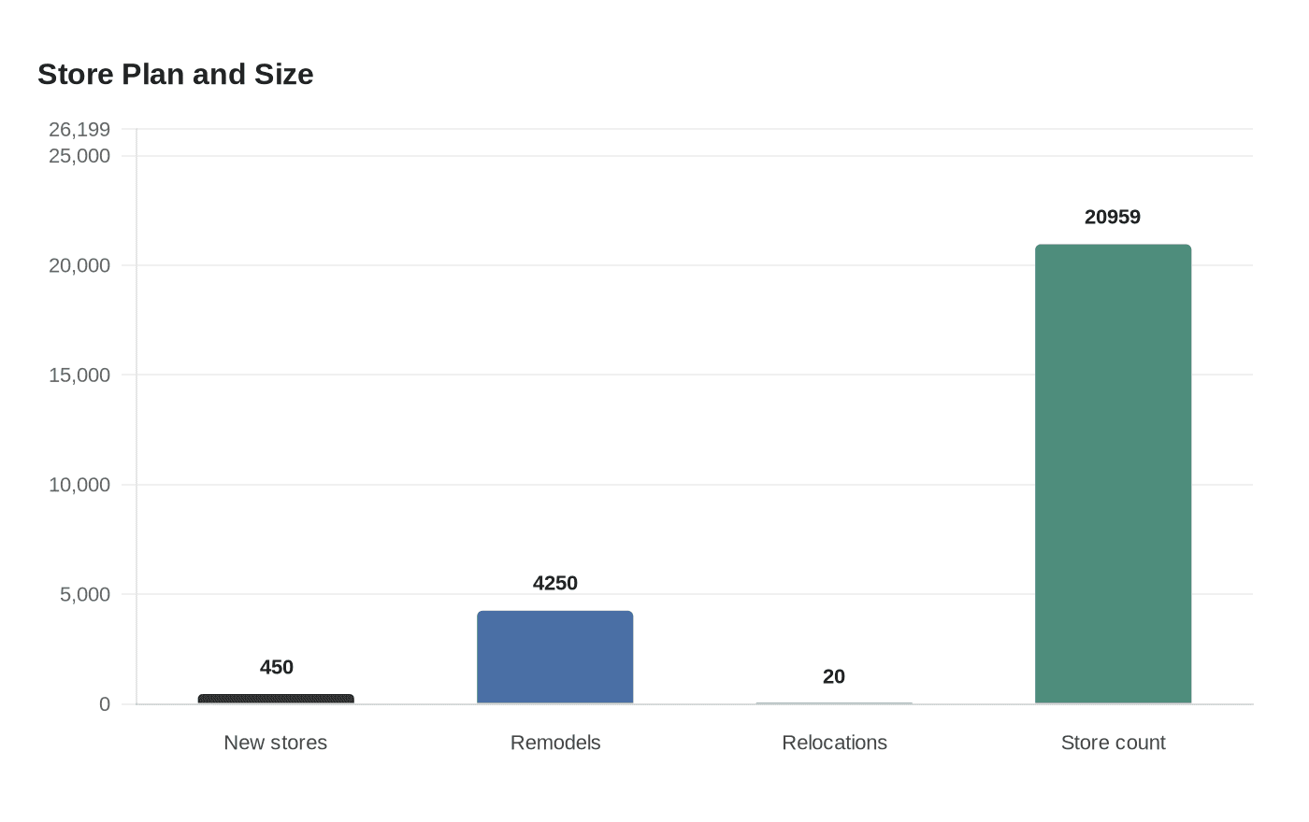Click the Remodels blue bar
Screen dimensions: 1309x822
(555, 658)
